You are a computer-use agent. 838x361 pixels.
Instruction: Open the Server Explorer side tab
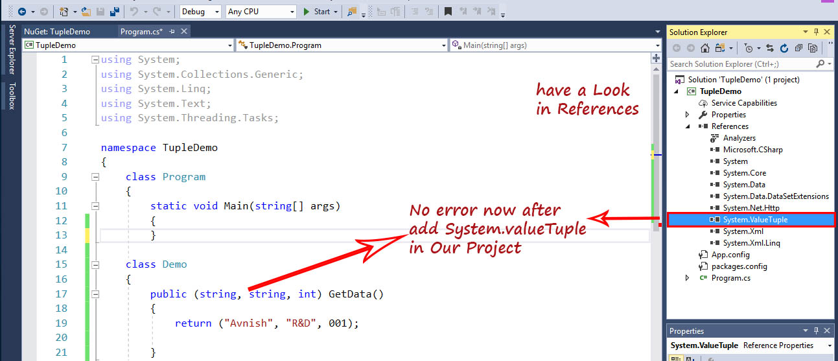[x=11, y=49]
